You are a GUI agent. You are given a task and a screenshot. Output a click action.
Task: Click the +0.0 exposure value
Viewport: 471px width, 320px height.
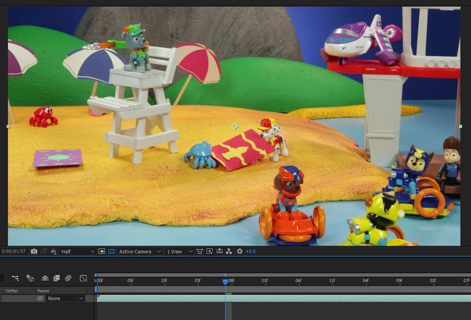point(250,251)
